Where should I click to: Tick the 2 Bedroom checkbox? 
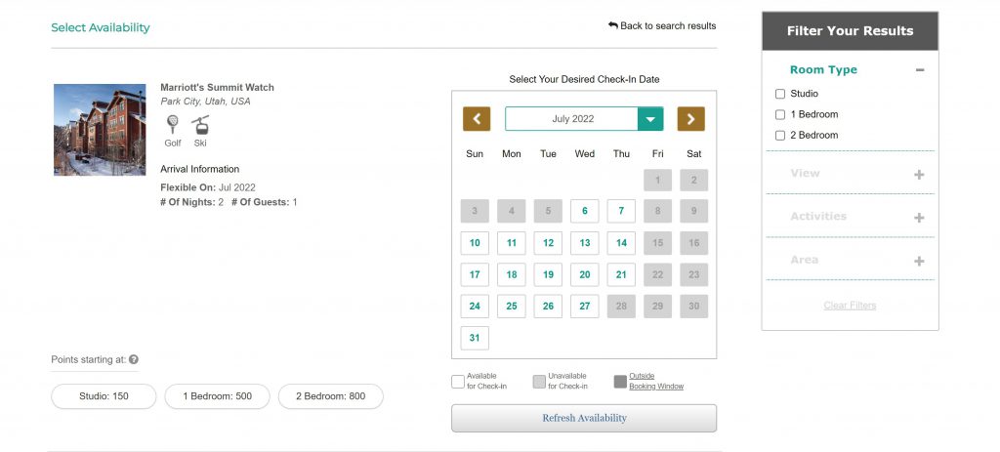(x=780, y=135)
